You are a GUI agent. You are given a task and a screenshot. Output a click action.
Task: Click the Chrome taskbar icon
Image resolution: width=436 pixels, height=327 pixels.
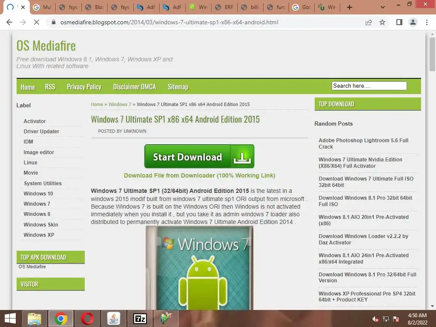click(60, 318)
